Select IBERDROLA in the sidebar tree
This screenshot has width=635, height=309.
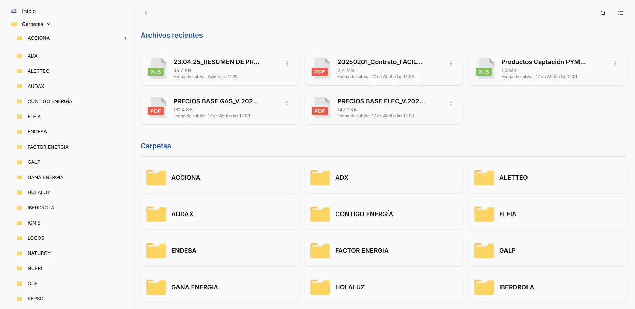point(41,208)
